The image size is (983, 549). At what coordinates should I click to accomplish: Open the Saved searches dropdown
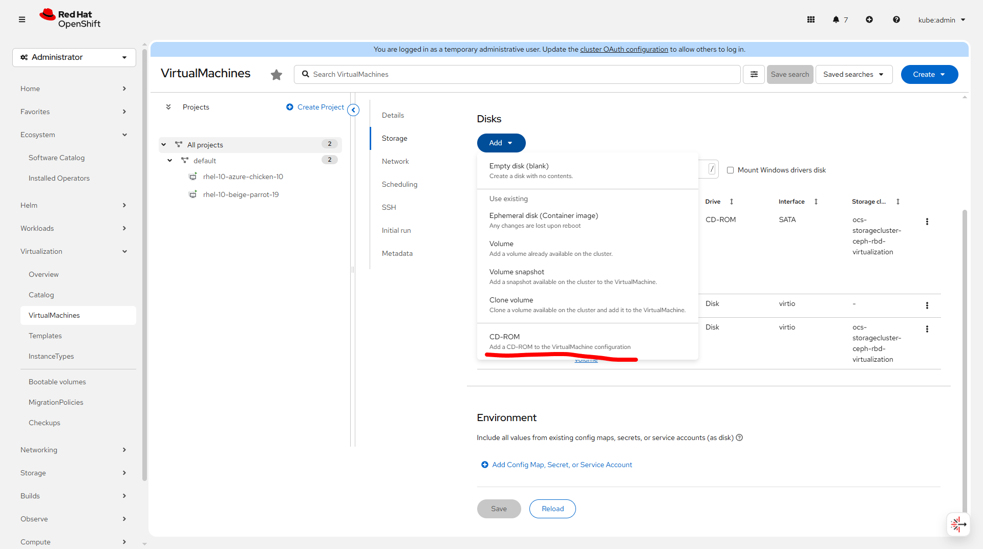coord(854,74)
